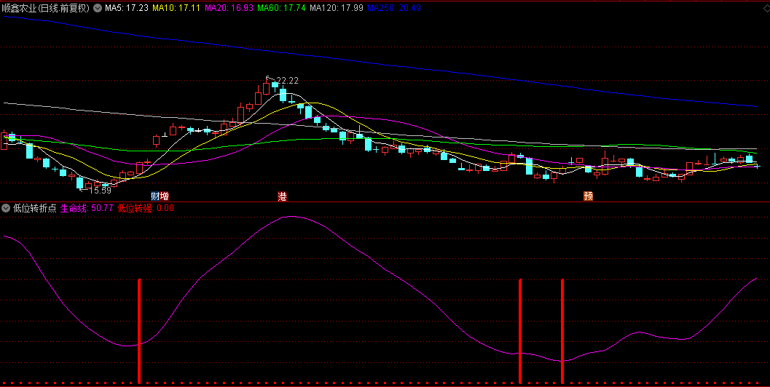Click the MA60: 17.74 label
Screen dimensions: 770x387
click(281, 8)
